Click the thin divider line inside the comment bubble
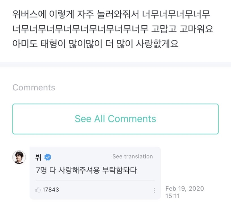This screenshot has height=206, width=231. (95, 181)
